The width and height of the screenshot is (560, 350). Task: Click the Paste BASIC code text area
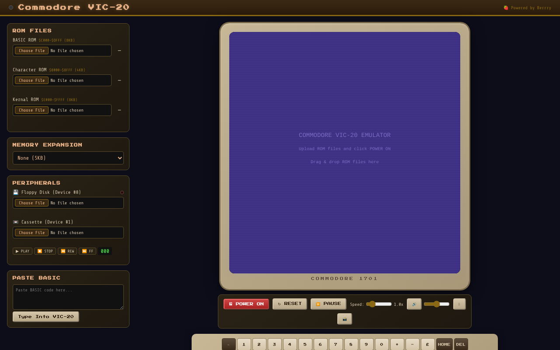click(x=68, y=297)
